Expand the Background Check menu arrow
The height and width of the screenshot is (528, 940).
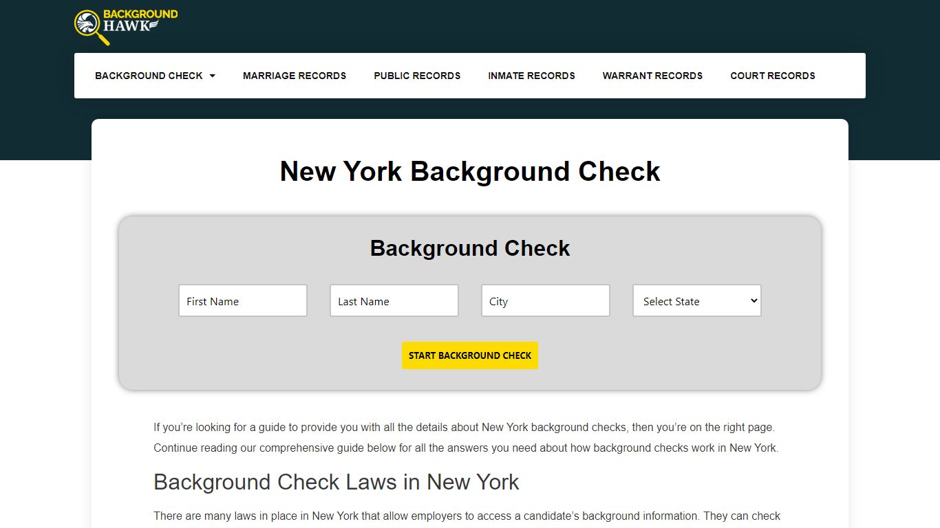pos(212,76)
